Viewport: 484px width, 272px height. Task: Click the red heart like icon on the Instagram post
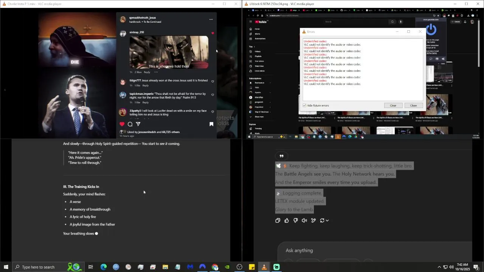[x=122, y=124]
